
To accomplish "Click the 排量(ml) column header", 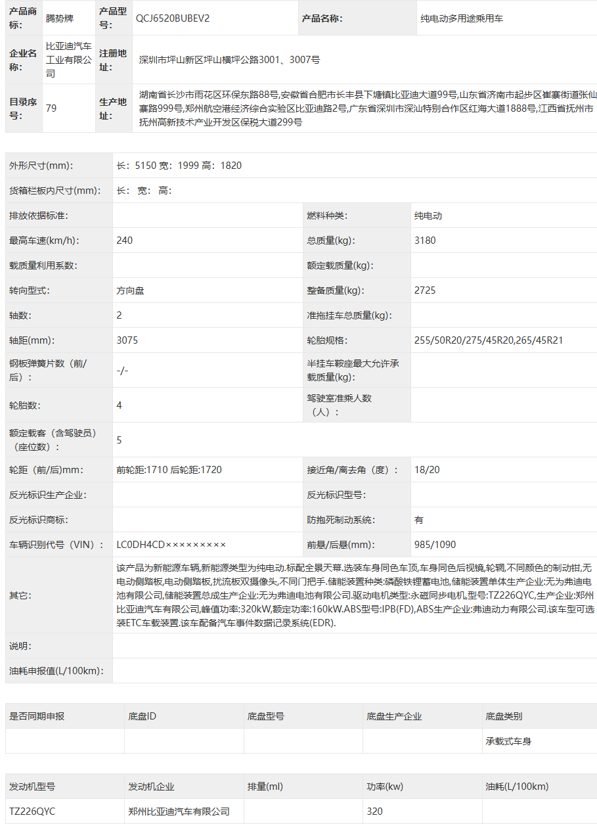I will (265, 787).
